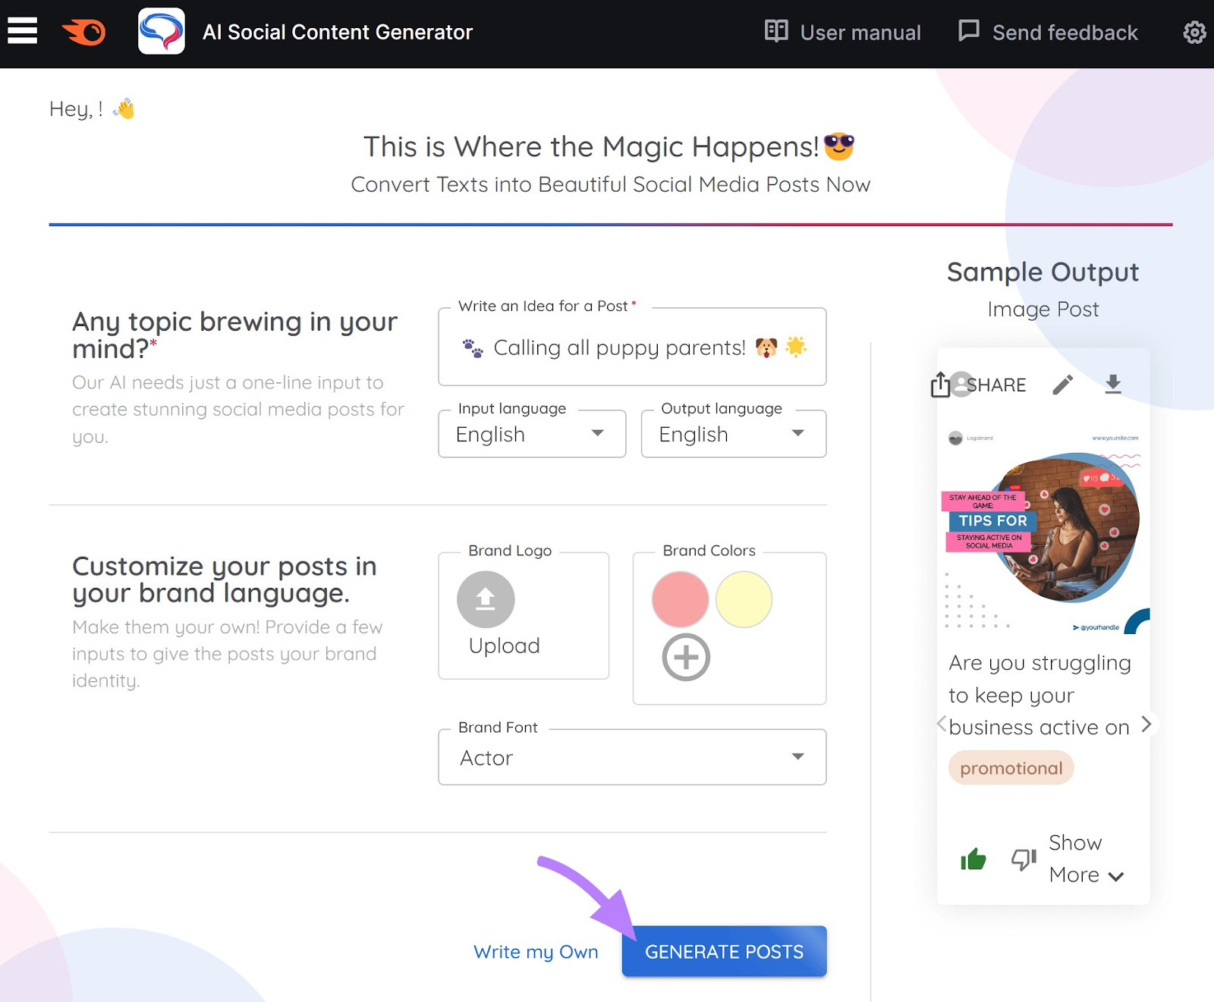Click the post idea input field

click(631, 347)
